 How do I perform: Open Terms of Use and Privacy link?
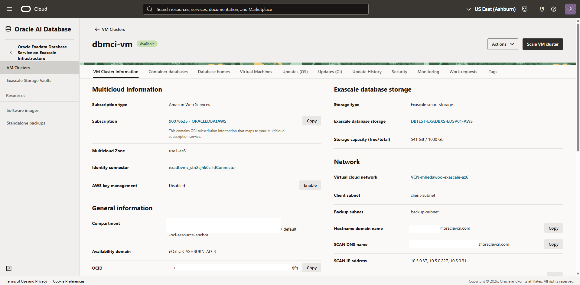26,281
